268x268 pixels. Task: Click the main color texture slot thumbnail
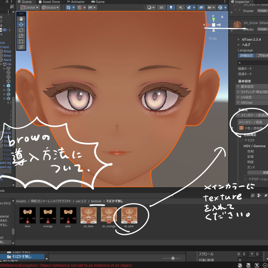[241, 128]
